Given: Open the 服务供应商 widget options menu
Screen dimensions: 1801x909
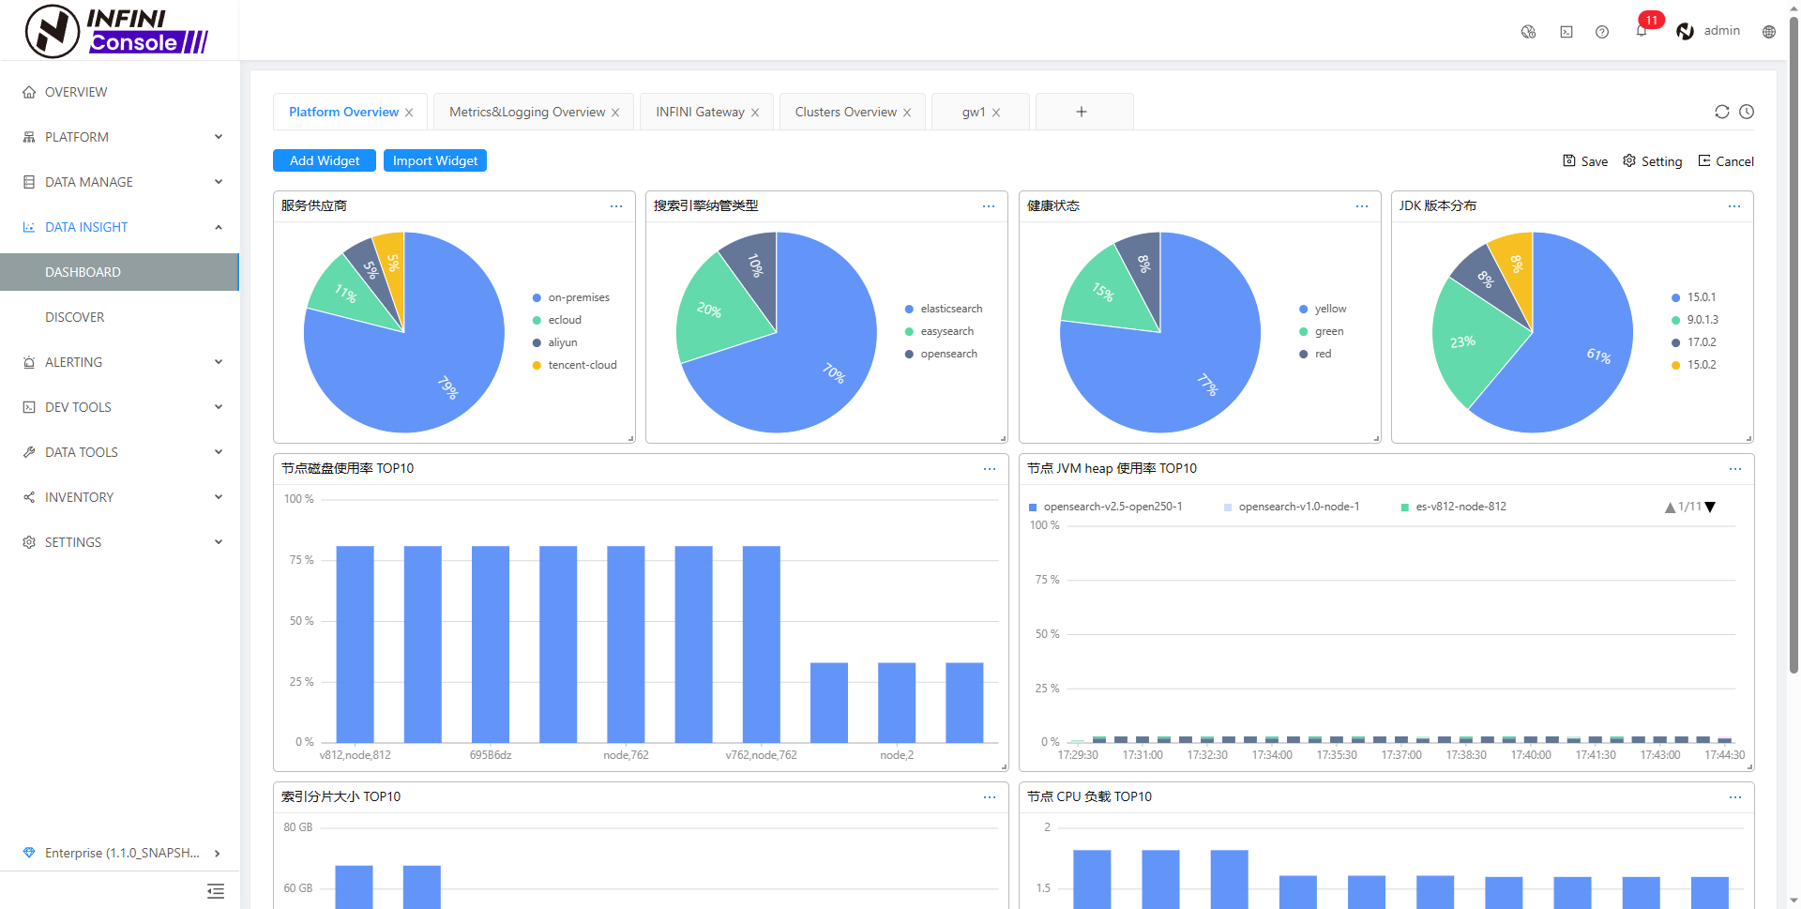Looking at the screenshot, I should (x=616, y=206).
